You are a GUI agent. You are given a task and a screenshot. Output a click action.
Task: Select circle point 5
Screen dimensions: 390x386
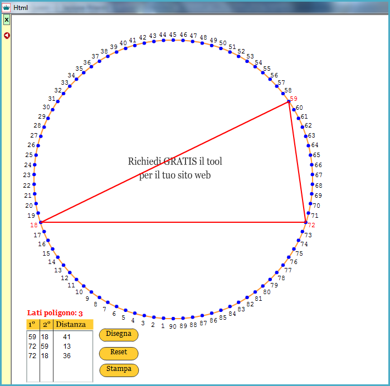coord(125,310)
